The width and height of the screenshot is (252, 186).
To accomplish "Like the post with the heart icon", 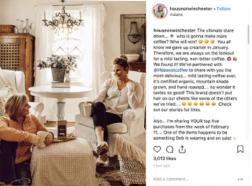I will click(x=157, y=149).
